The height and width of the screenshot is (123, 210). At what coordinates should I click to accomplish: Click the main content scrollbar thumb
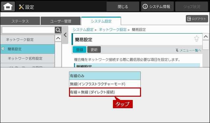pos(206,45)
